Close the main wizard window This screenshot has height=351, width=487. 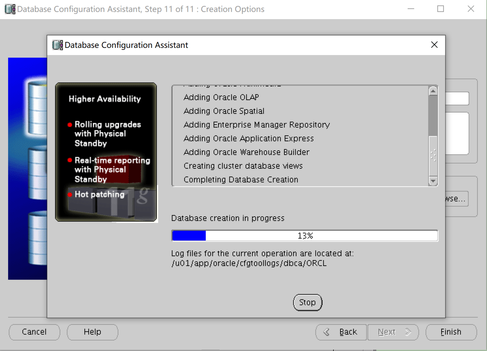pos(471,9)
